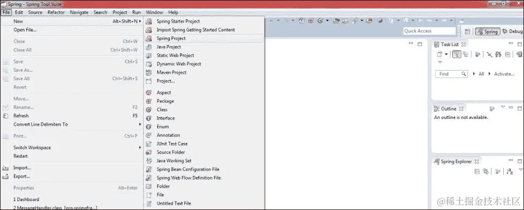Click Import... in File menu

pos(72,168)
